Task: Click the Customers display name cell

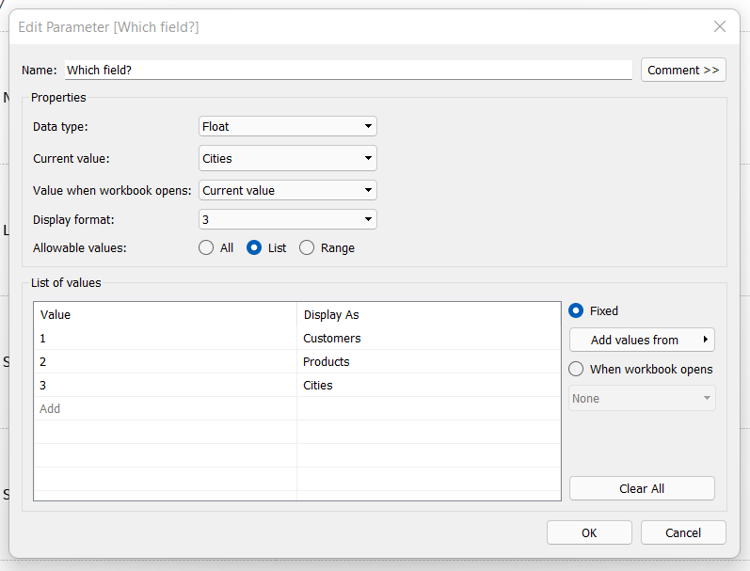Action: (428, 338)
